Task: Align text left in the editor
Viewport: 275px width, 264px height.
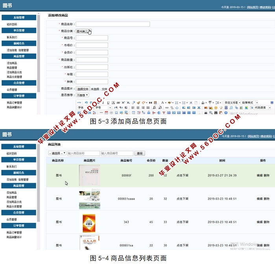Action: pos(133,107)
